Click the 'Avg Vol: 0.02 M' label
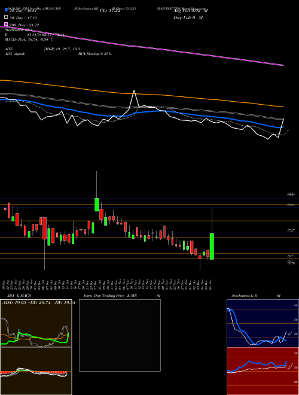Image resolution: width=299 pixels, height=395 pixels. click(191, 11)
